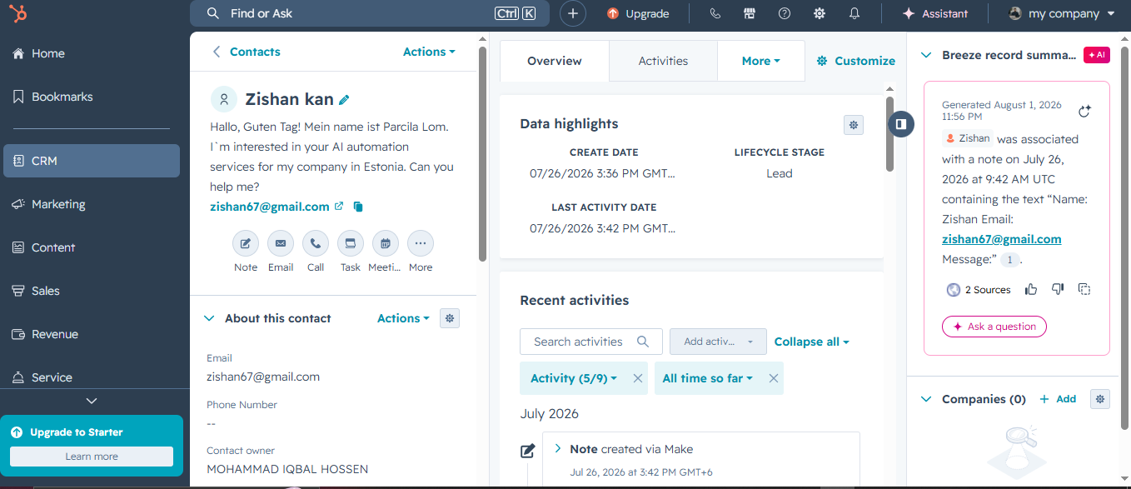Go back to Contacts list

pos(247,52)
